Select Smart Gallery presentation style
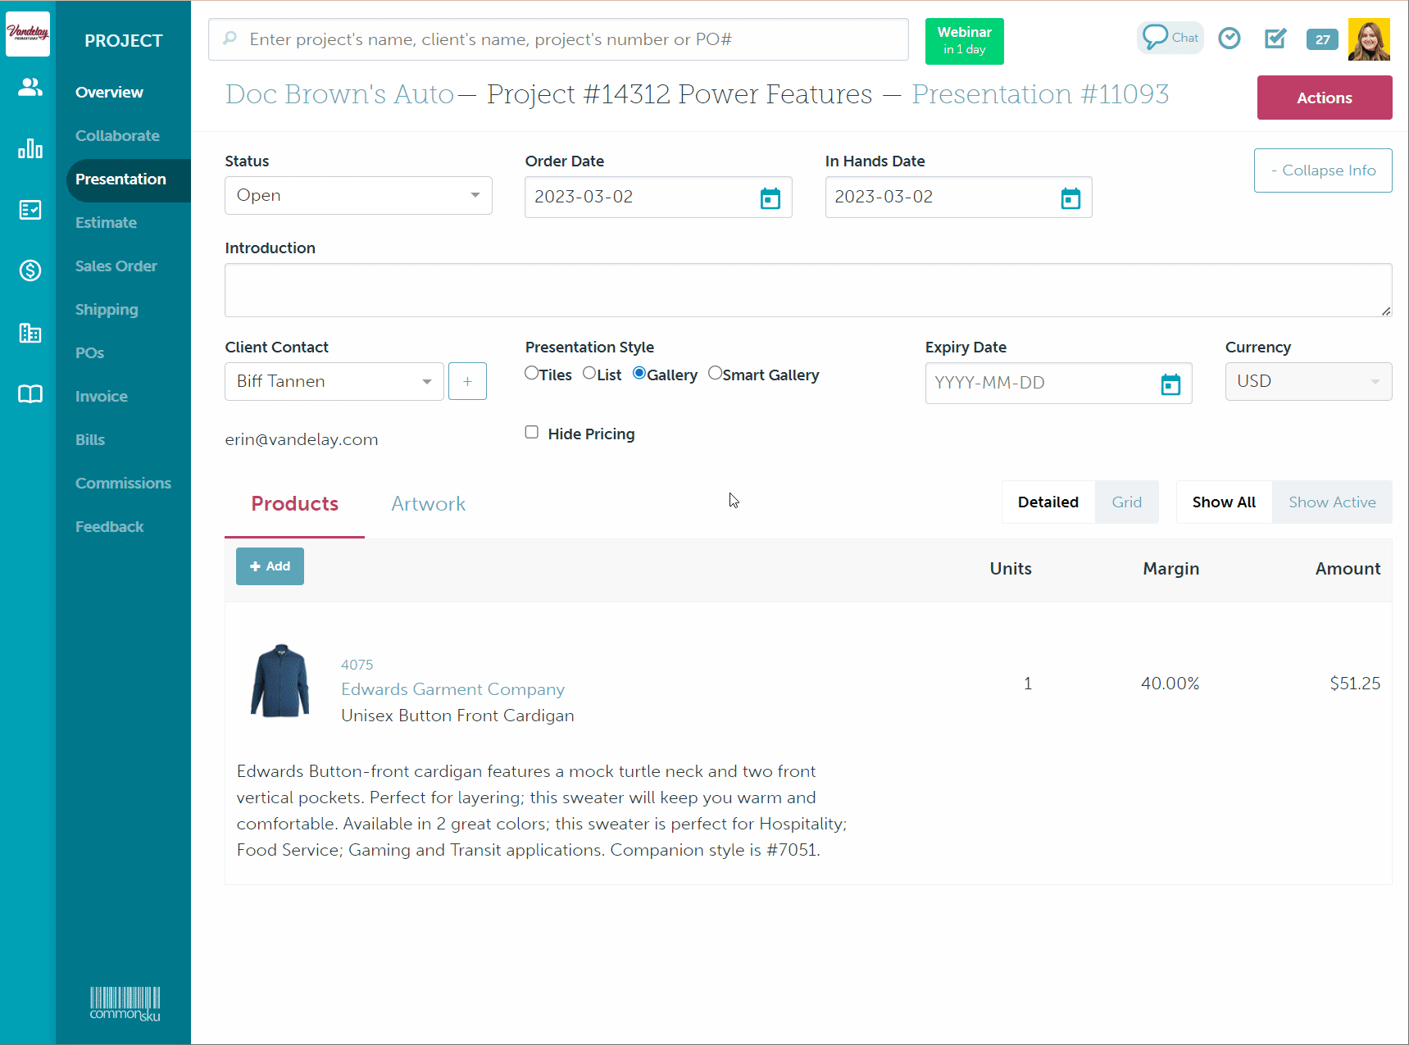The image size is (1409, 1045). 715,374
